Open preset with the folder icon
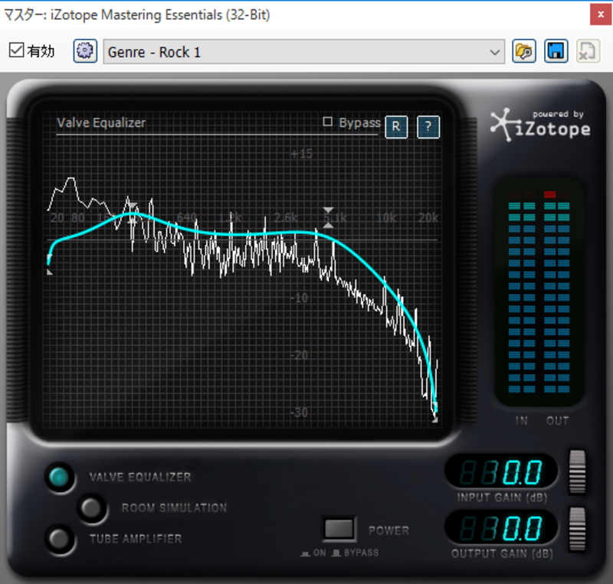 point(524,51)
